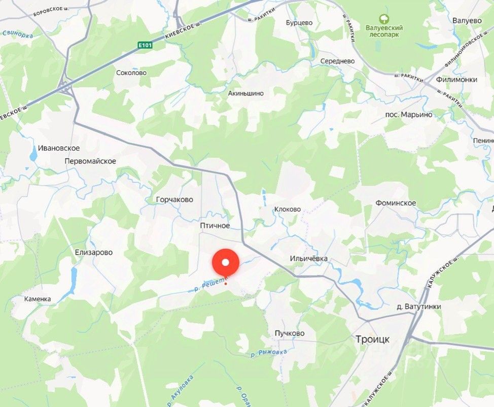Click the Ильичёвка place label

(x=308, y=258)
